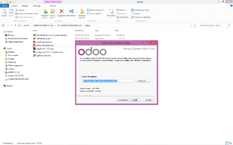Open Emplacements récents in sidebar
The width and height of the screenshot is (233, 145).
18,39
